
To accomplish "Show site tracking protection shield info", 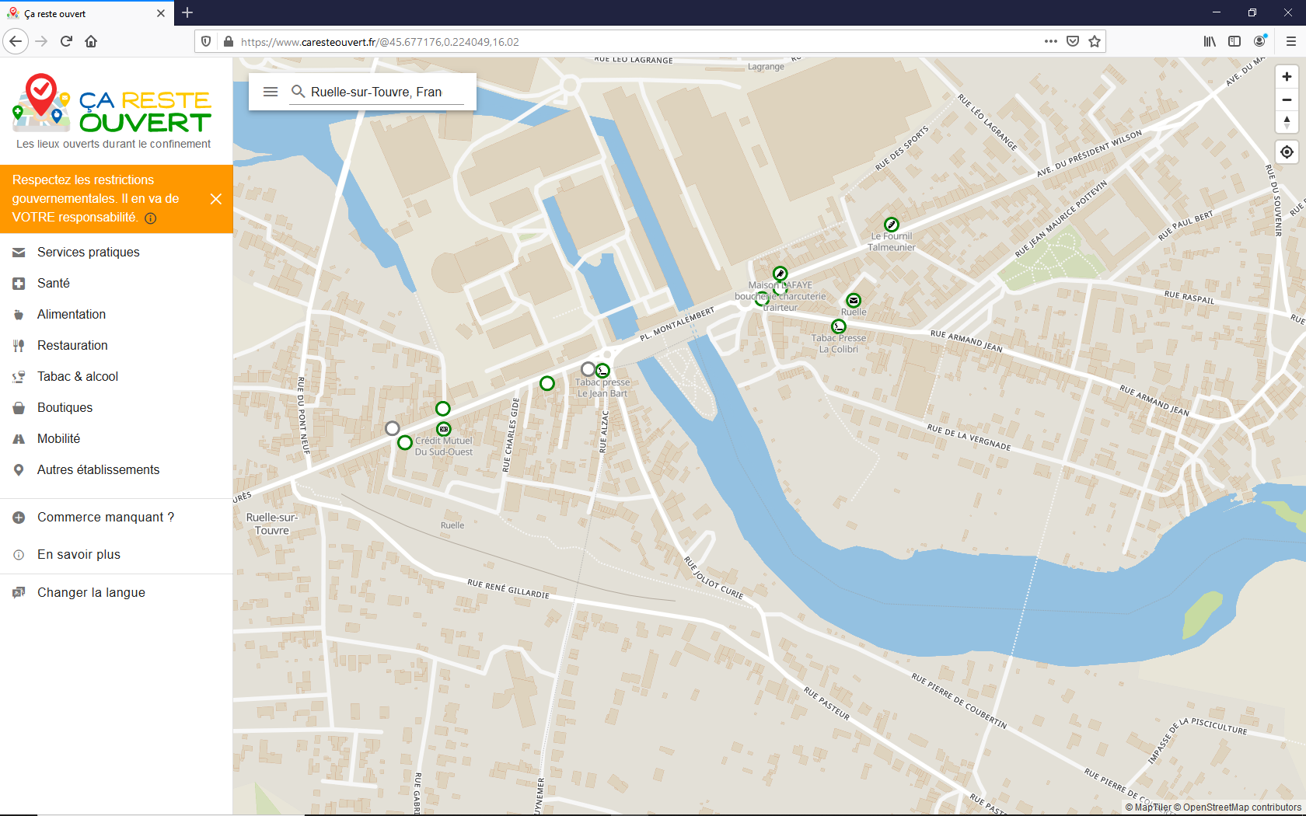I will 206,41.
